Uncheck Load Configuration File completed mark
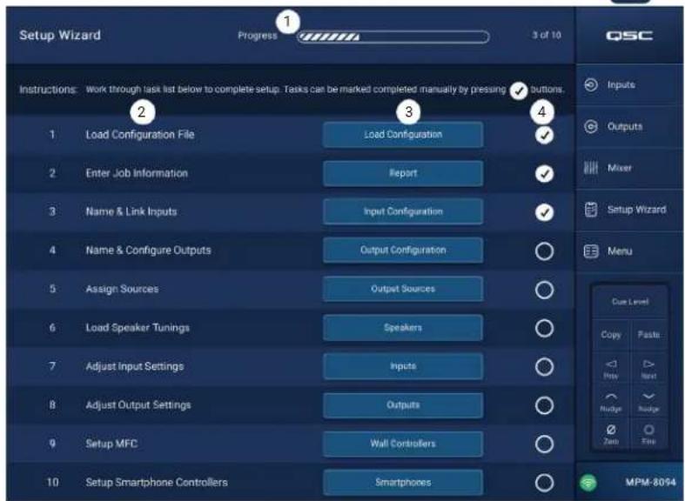685x501 pixels. pos(544,136)
